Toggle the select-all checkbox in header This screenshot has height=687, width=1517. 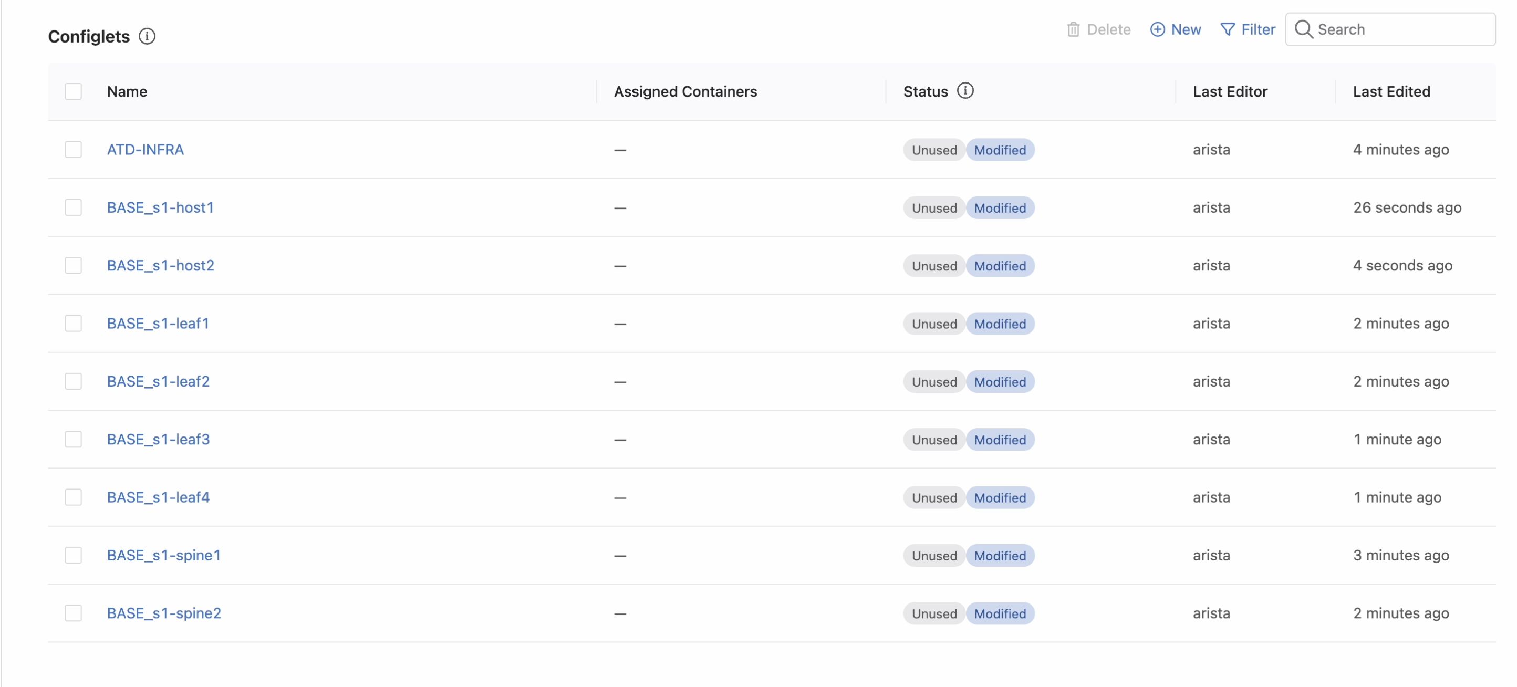tap(73, 91)
